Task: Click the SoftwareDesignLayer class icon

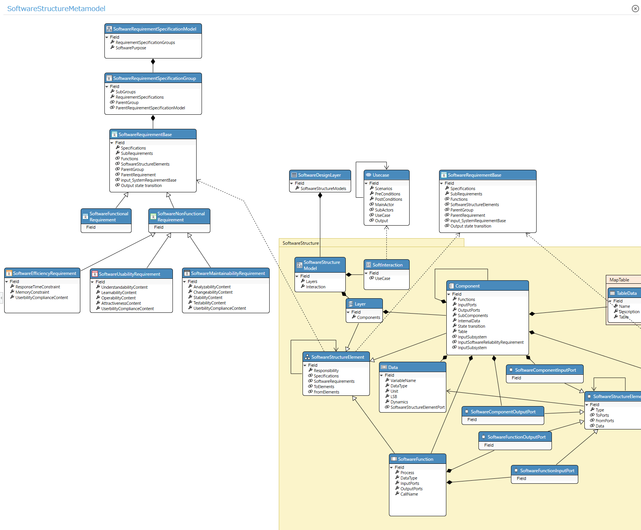Action: pyautogui.click(x=294, y=175)
